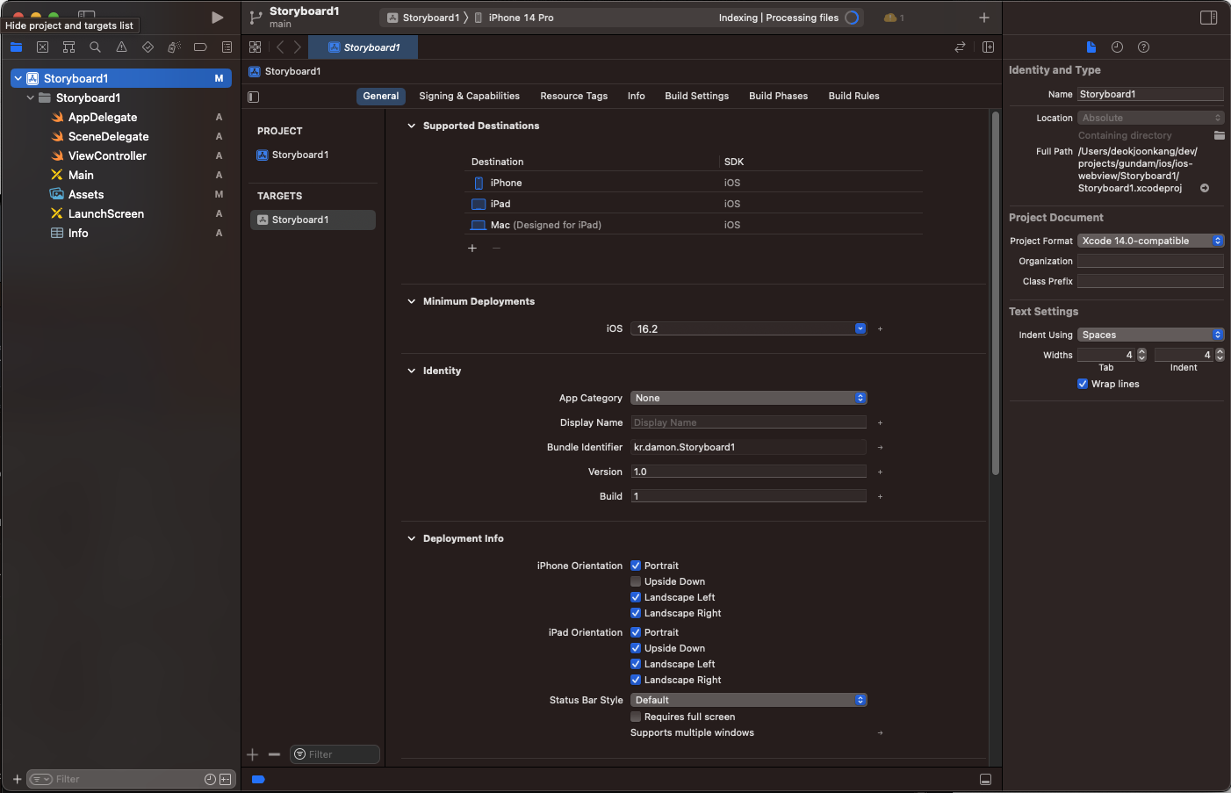Image resolution: width=1231 pixels, height=793 pixels.
Task: Uncheck iPad Portrait orientation
Action: [x=636, y=632]
